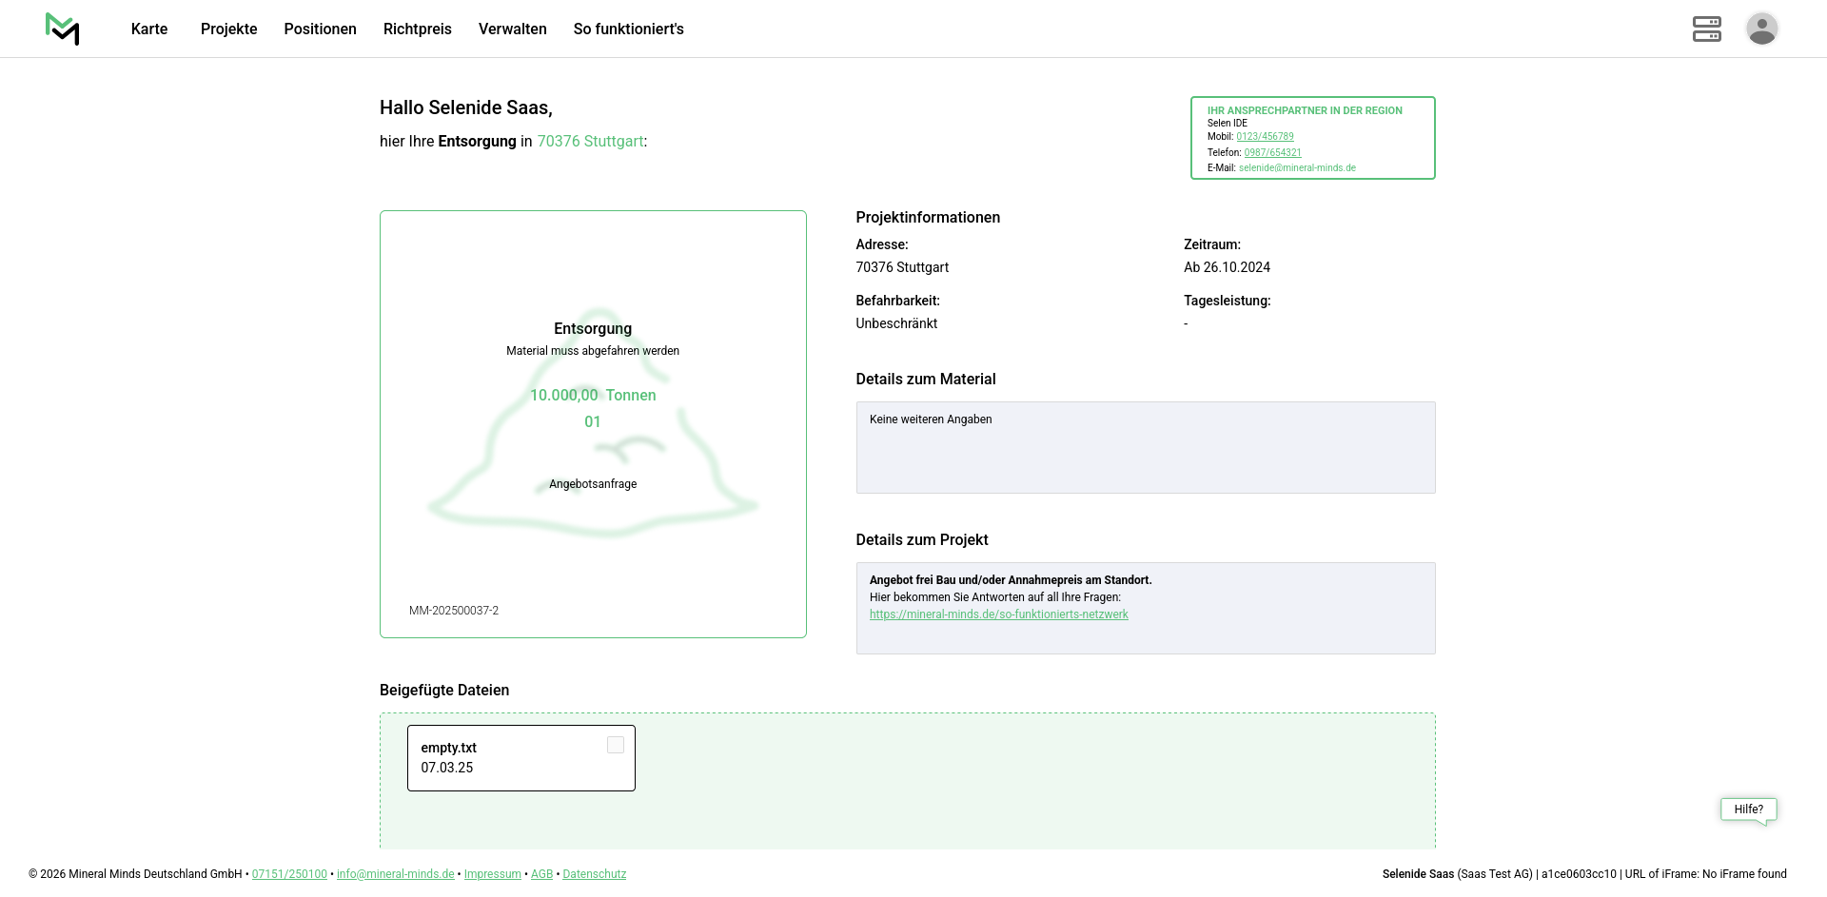Viewport: 1827px width, 897px height.
Task: Click the Mineral Minds logo
Action: 63,29
